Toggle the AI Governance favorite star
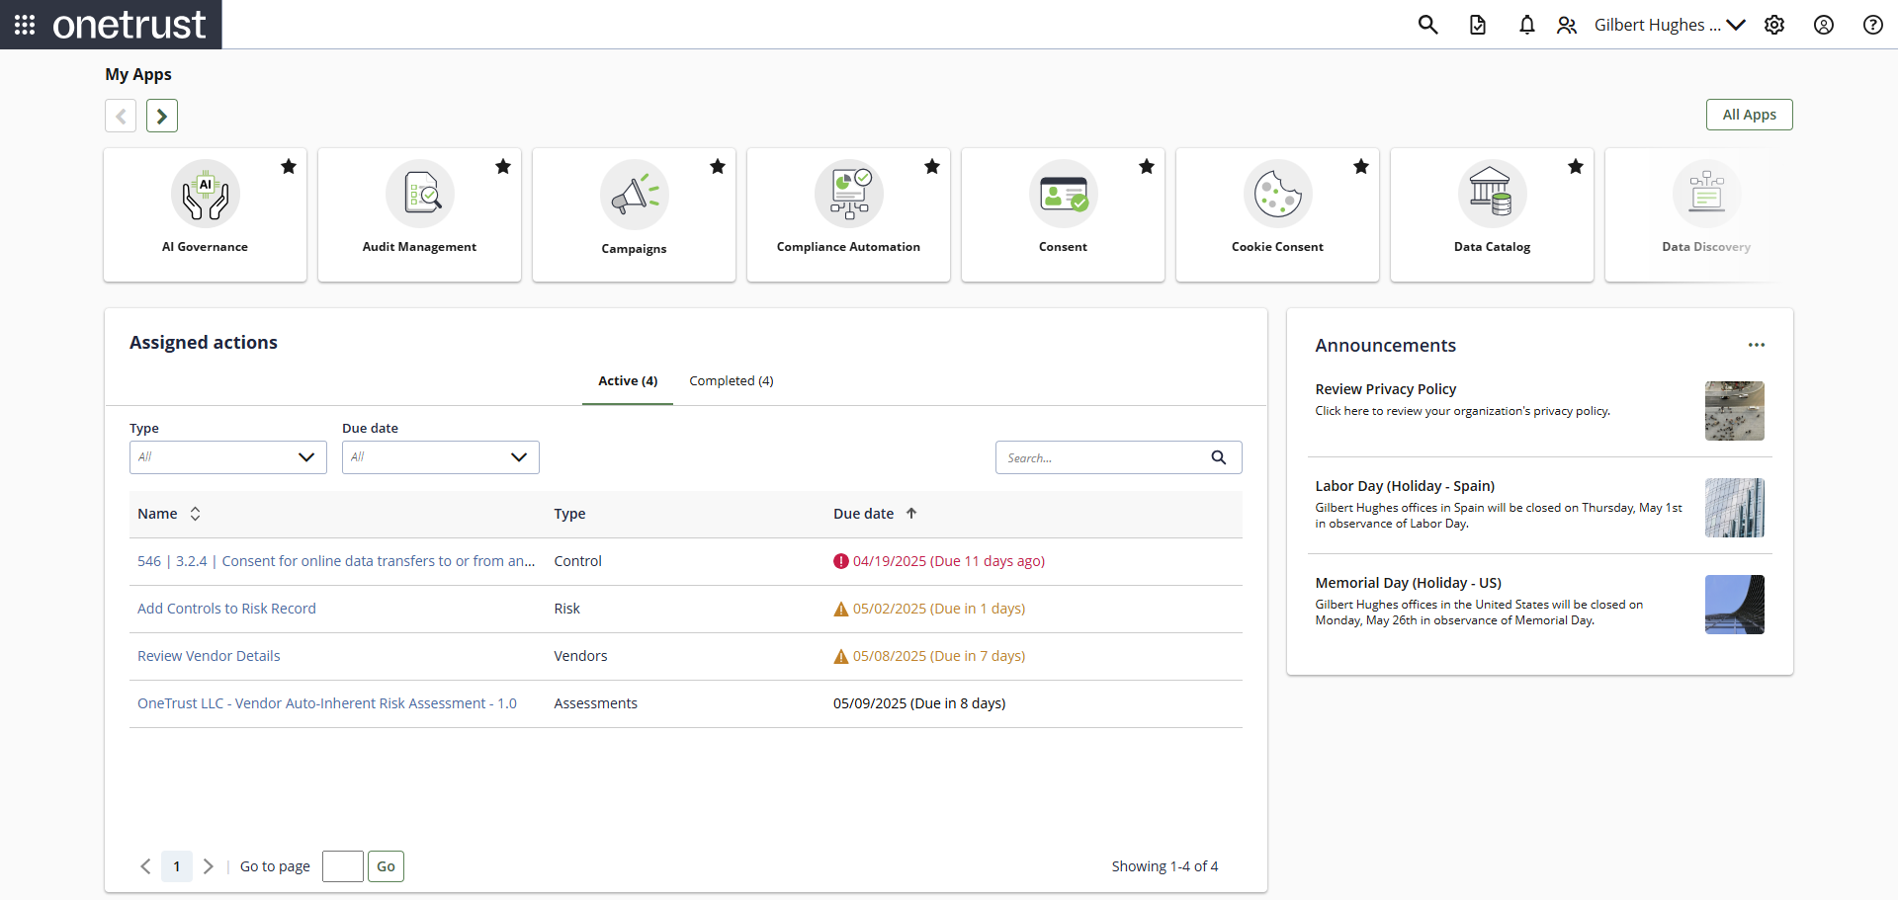This screenshot has width=1898, height=900. point(288,166)
